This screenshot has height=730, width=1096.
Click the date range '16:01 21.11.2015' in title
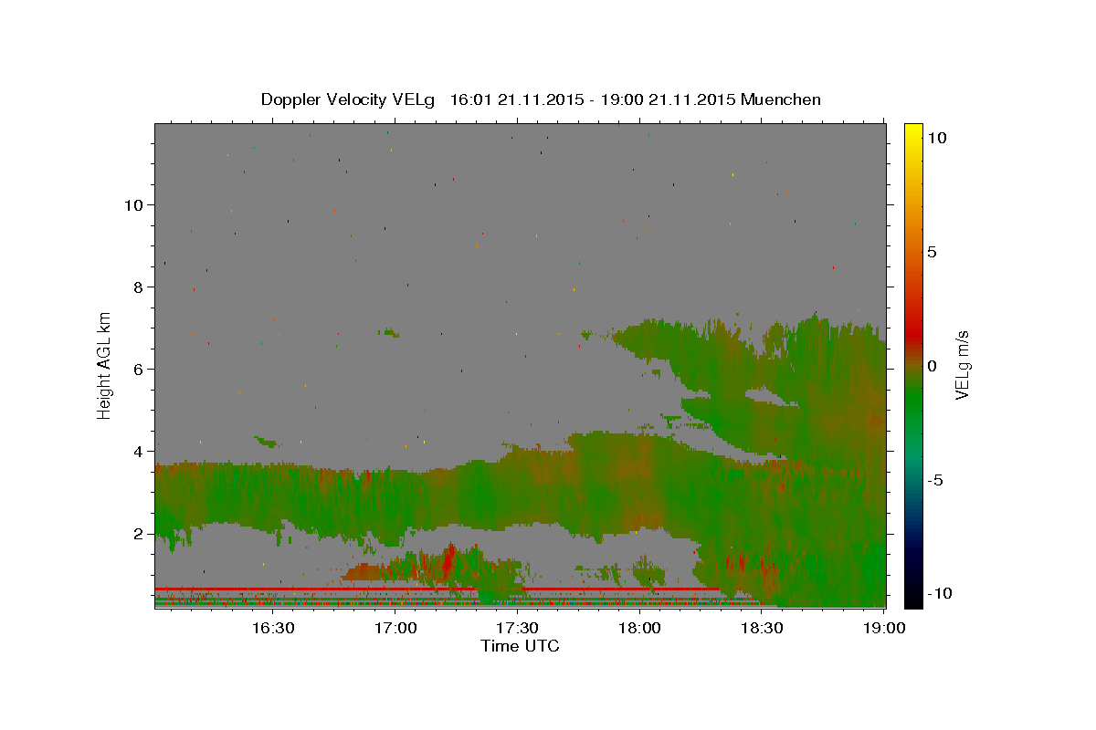pos(517,99)
